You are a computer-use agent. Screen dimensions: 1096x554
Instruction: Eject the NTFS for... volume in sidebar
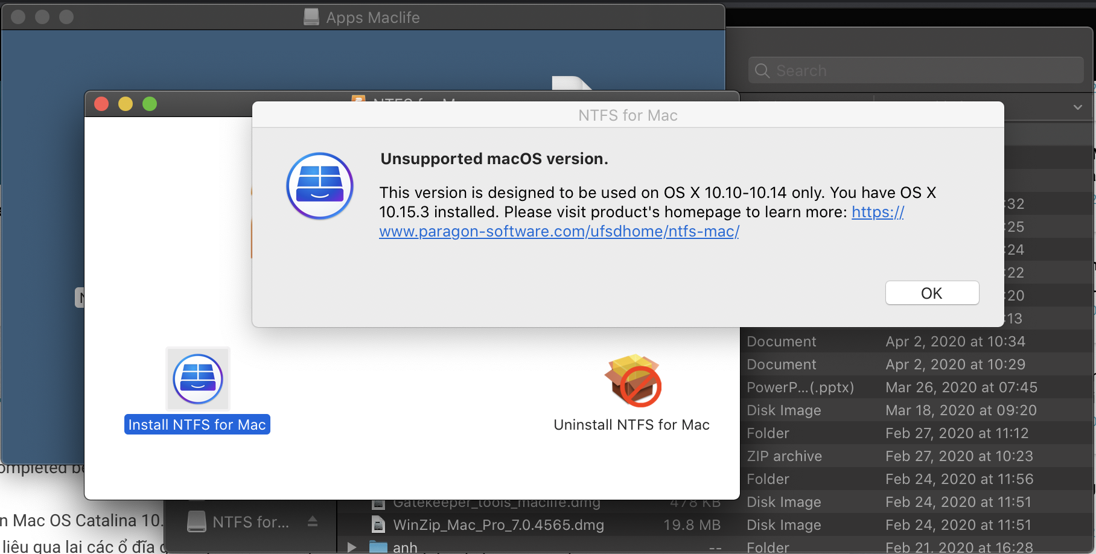tap(313, 521)
